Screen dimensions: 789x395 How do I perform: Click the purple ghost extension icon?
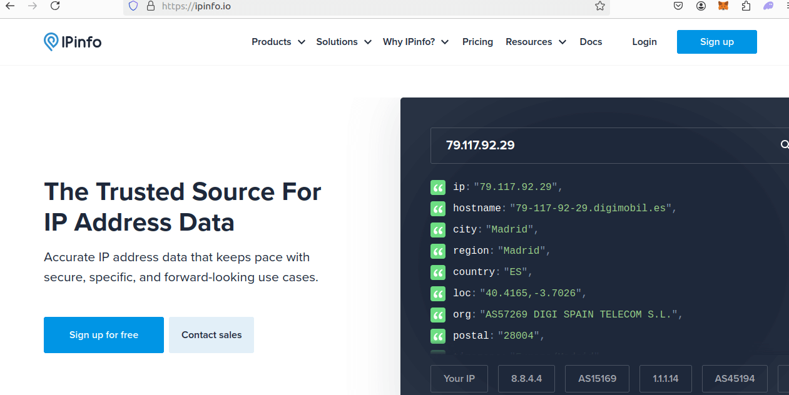click(x=768, y=6)
